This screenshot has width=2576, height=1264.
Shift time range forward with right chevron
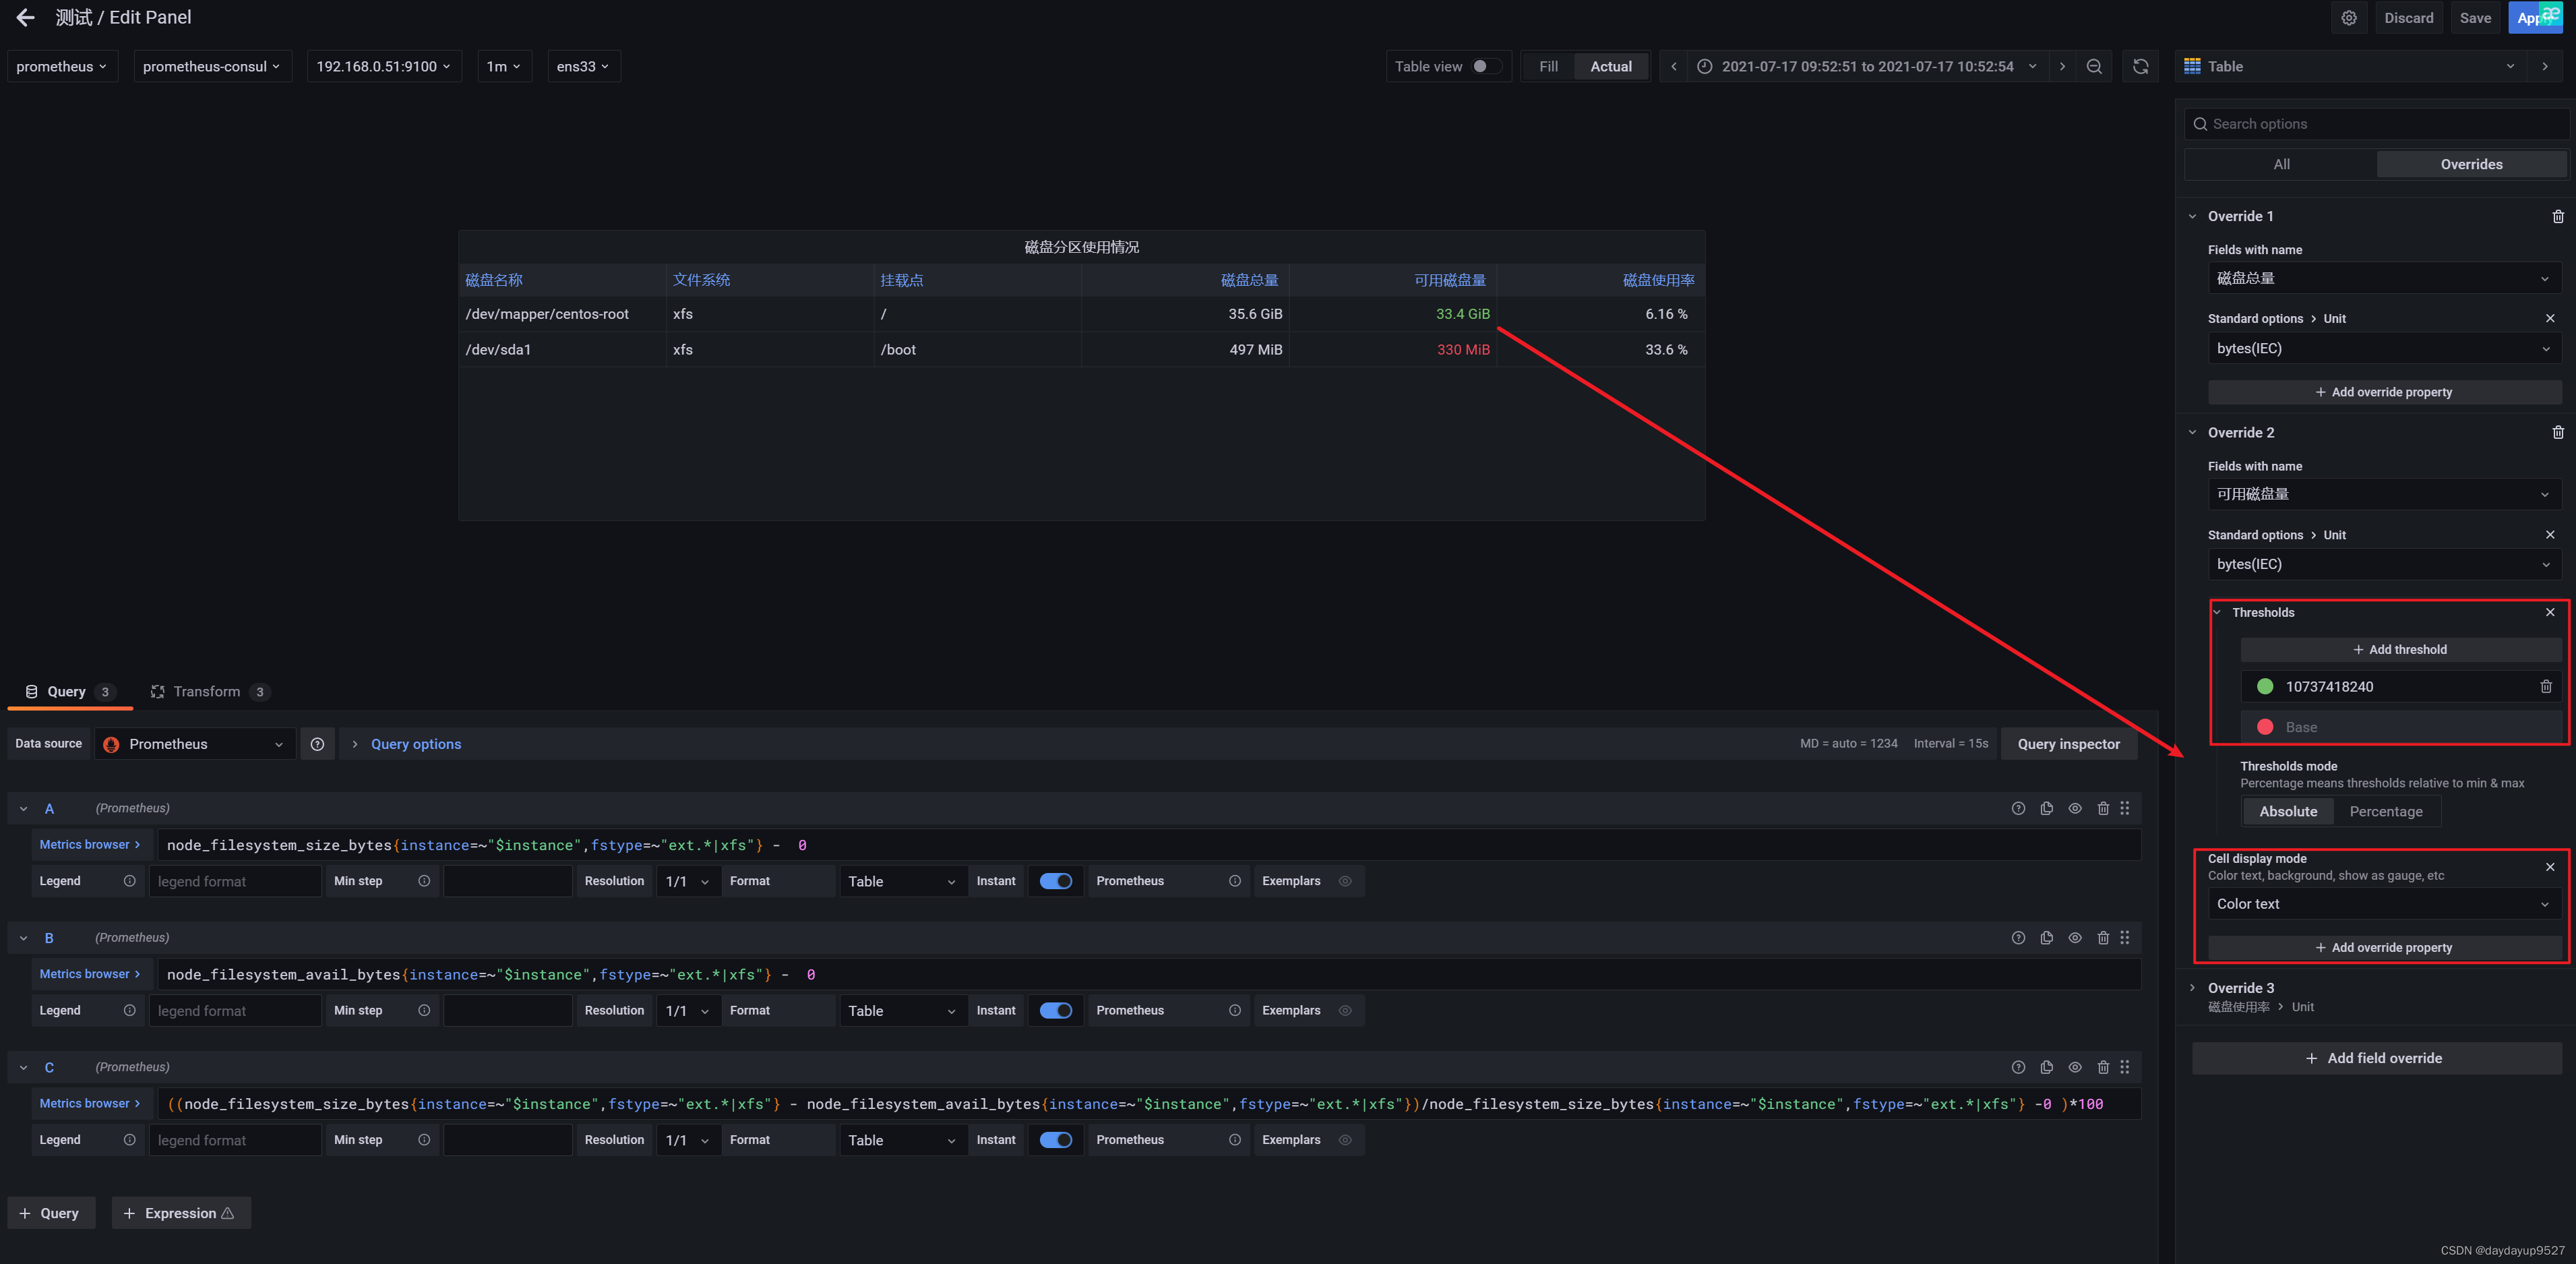(2062, 66)
